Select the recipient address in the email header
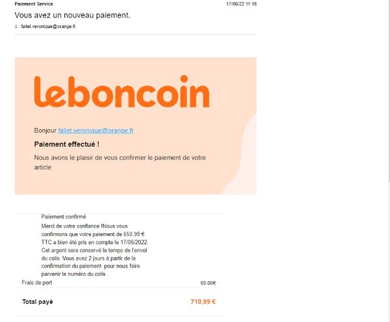The image size is (390, 322). point(48,26)
